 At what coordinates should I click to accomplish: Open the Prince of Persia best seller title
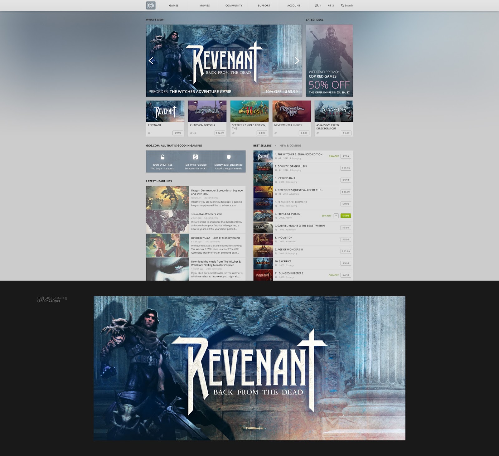click(287, 214)
